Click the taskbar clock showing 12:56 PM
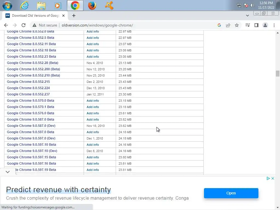 pos(266,5)
